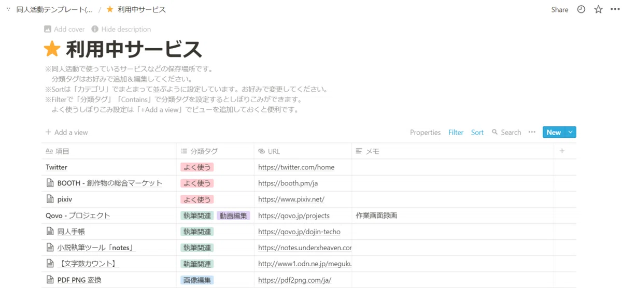Open the database three-dots menu
Viewport: 622px width, 288px height.
(532, 132)
